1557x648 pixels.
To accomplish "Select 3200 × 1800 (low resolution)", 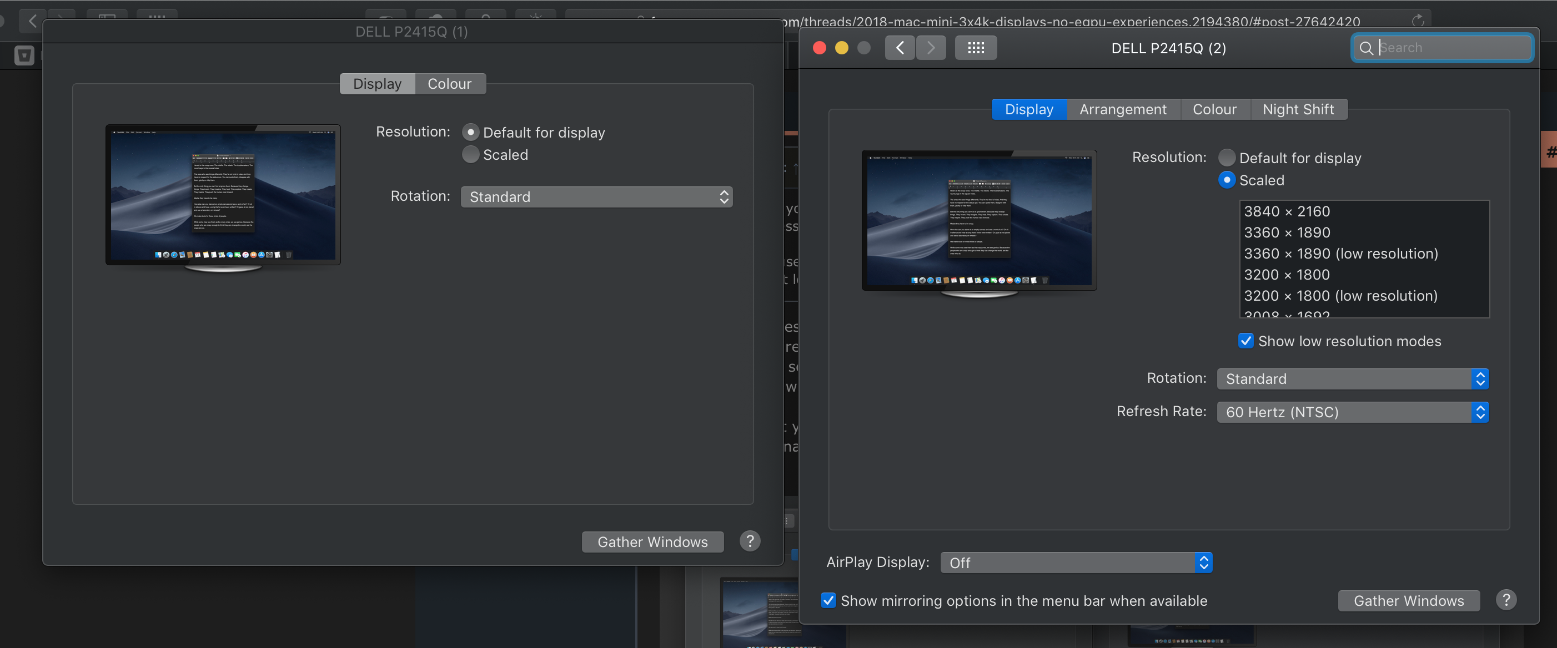I will (1364, 296).
